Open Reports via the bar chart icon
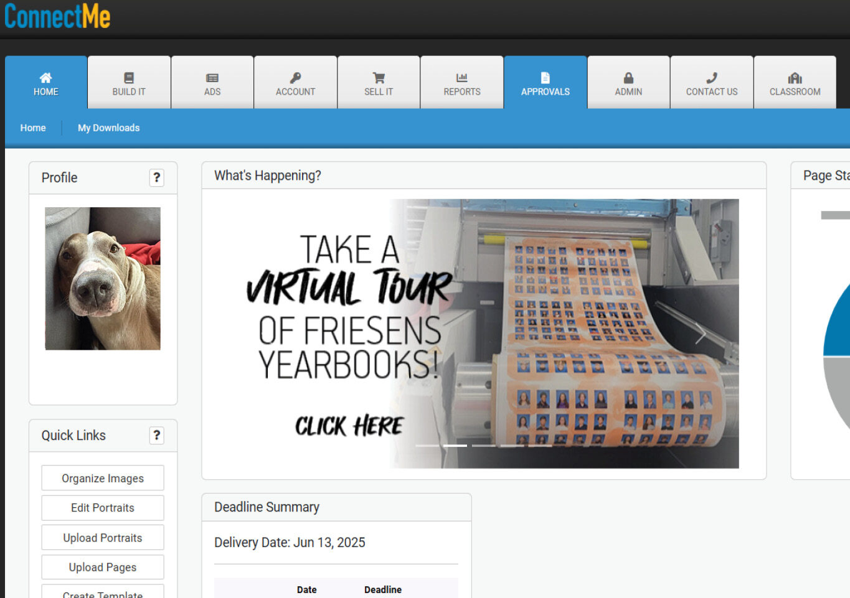The height and width of the screenshot is (598, 850). pos(461,78)
